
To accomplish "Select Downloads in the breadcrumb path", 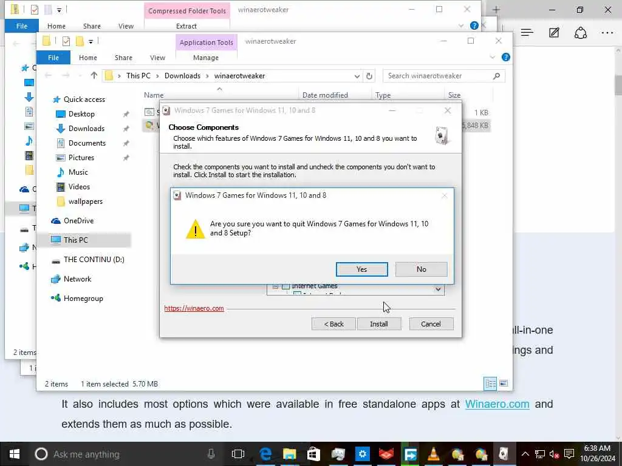I will tap(182, 76).
